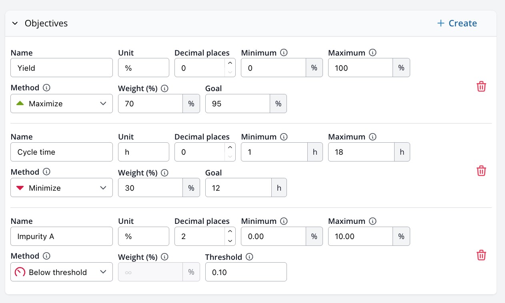Show info for Cycle time Maximum field
505x303 pixels.
tap(372, 137)
